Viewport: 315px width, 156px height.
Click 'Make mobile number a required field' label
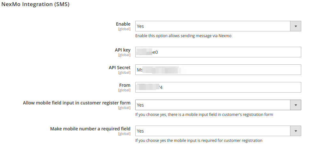(x=90, y=129)
